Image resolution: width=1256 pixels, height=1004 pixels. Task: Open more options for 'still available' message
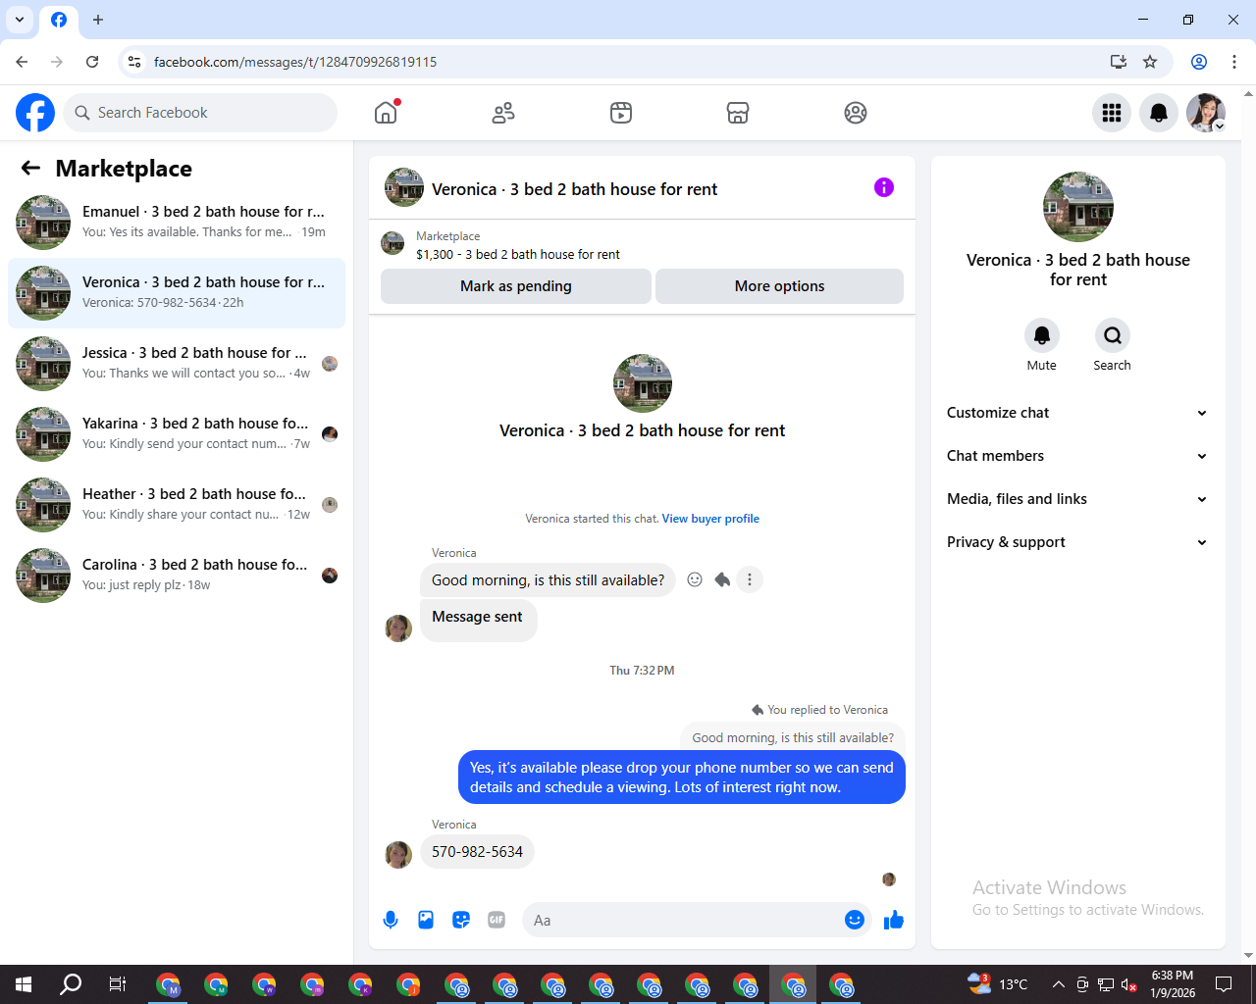[750, 579]
